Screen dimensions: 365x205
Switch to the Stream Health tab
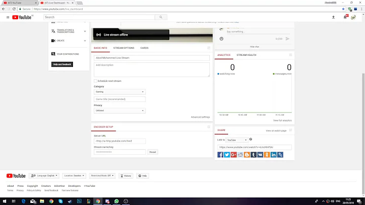click(x=246, y=55)
